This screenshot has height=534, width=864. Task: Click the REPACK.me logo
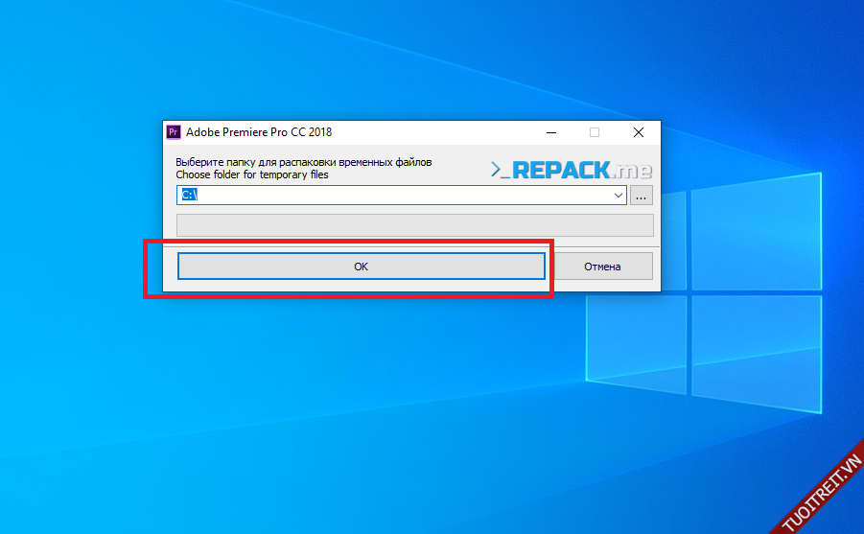(x=572, y=170)
